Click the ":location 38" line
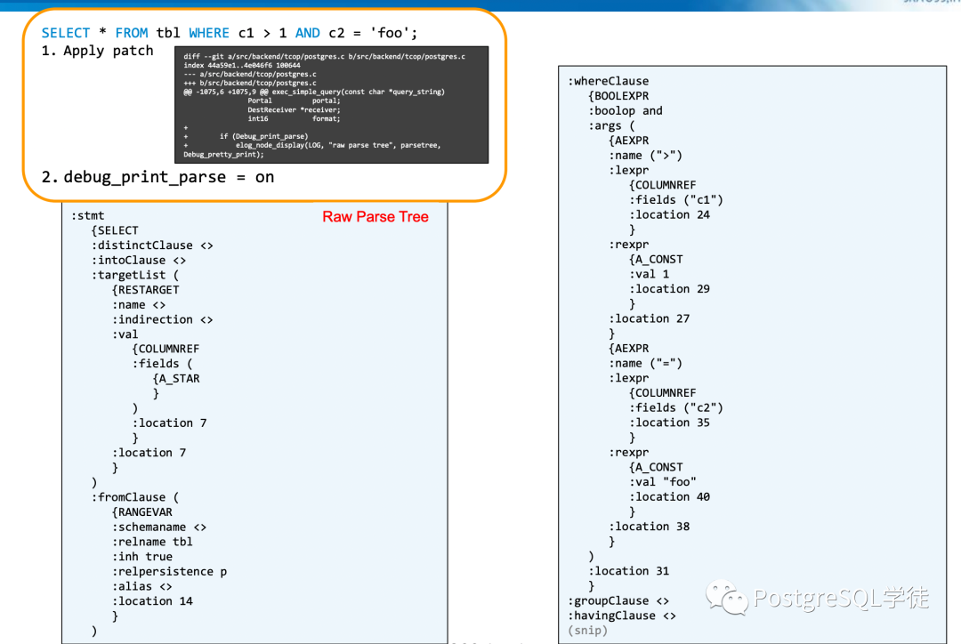Screen dimensions: 961x644 pyautogui.click(x=649, y=527)
